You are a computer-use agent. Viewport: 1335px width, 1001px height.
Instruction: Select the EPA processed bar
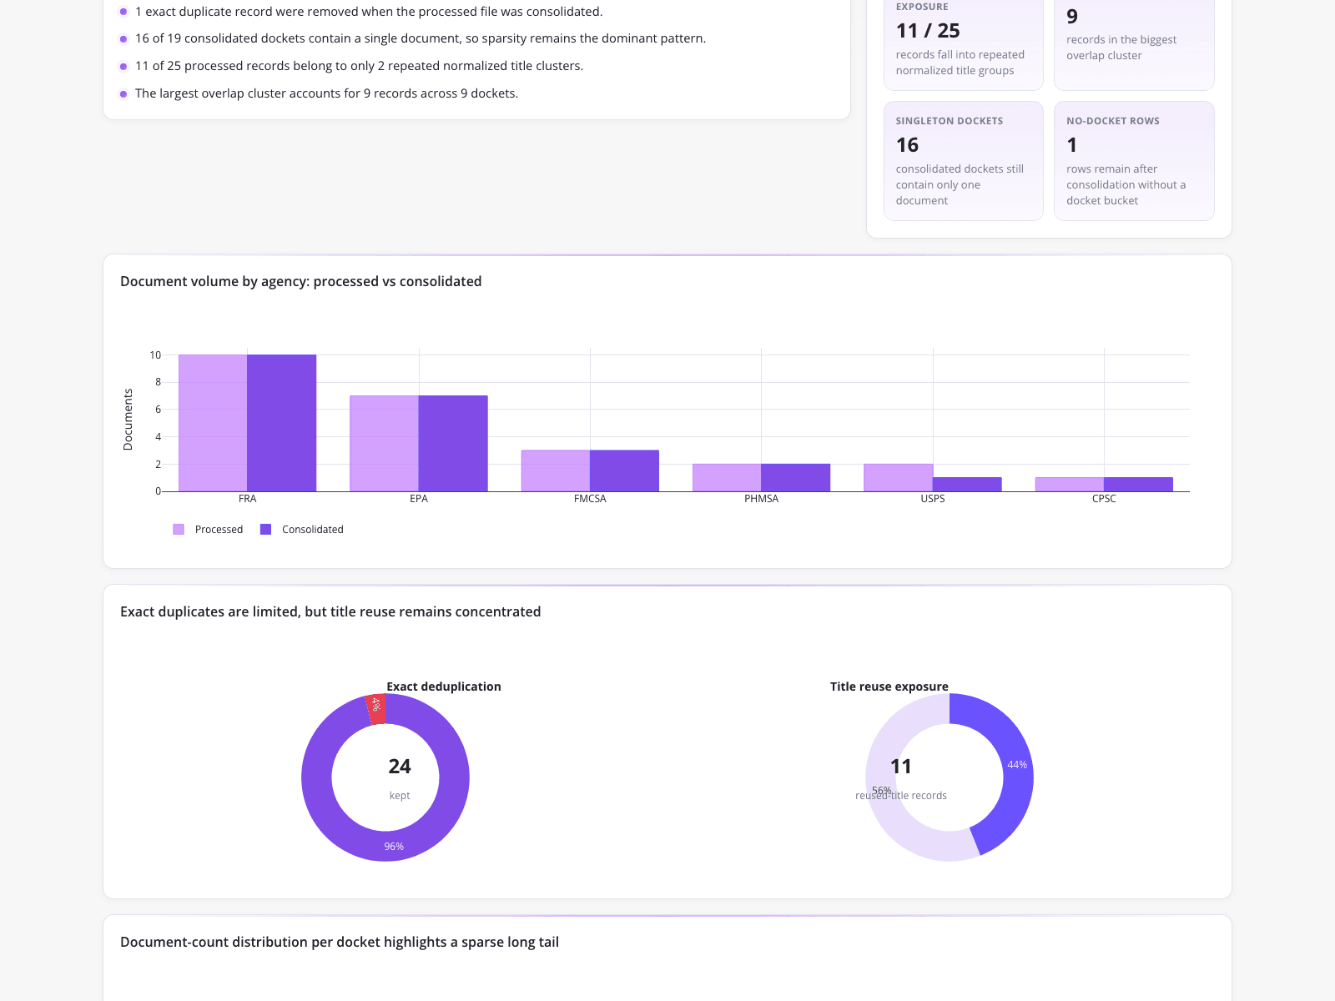coord(384,444)
